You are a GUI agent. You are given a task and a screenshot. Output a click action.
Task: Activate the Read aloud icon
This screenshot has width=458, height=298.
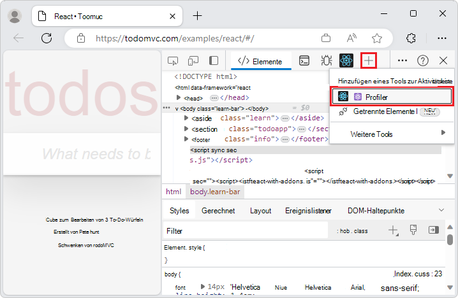pos(351,38)
